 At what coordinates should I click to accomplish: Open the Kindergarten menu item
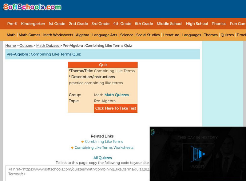pyautogui.click(x=33, y=24)
